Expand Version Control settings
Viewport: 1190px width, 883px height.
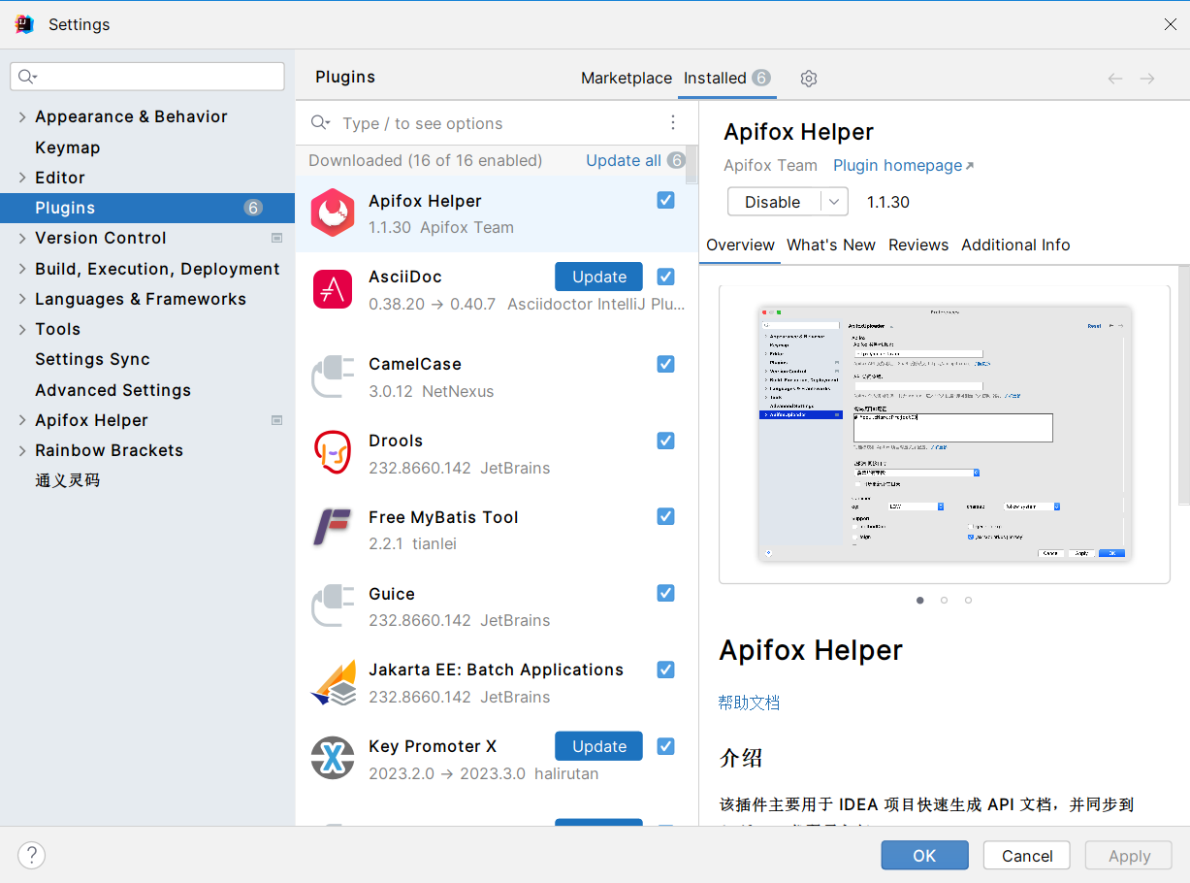tap(22, 238)
